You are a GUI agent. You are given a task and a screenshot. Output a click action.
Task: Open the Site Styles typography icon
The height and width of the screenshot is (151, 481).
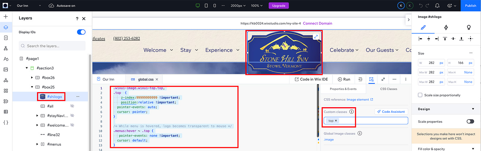(6, 59)
